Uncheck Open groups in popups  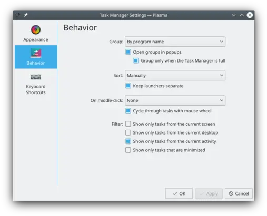(x=128, y=52)
